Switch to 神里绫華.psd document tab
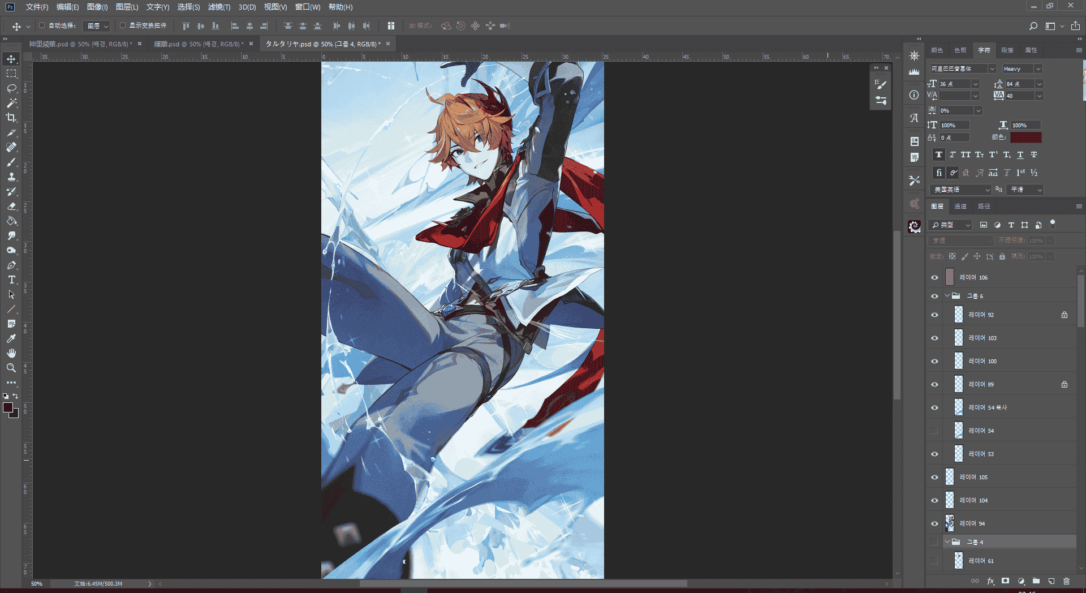The width and height of the screenshot is (1086, 593). click(x=80, y=44)
